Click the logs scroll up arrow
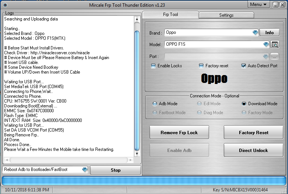Image resolution: width=288 pixels, height=194 pixels. click(137, 19)
